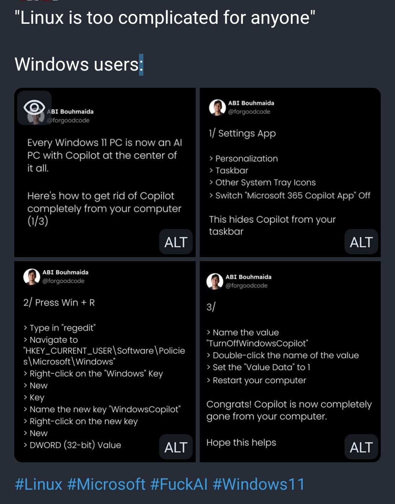Show ALT text for the Copilot intro image
The image size is (395, 504).
pyautogui.click(x=176, y=242)
